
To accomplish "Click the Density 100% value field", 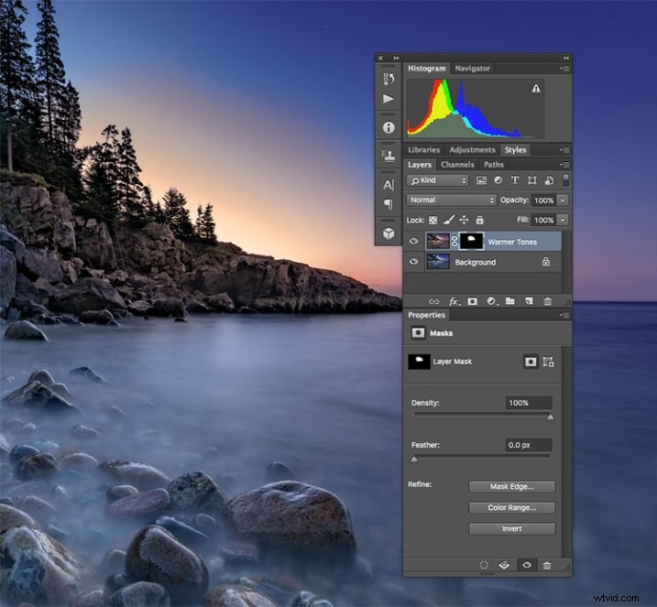I will point(529,403).
